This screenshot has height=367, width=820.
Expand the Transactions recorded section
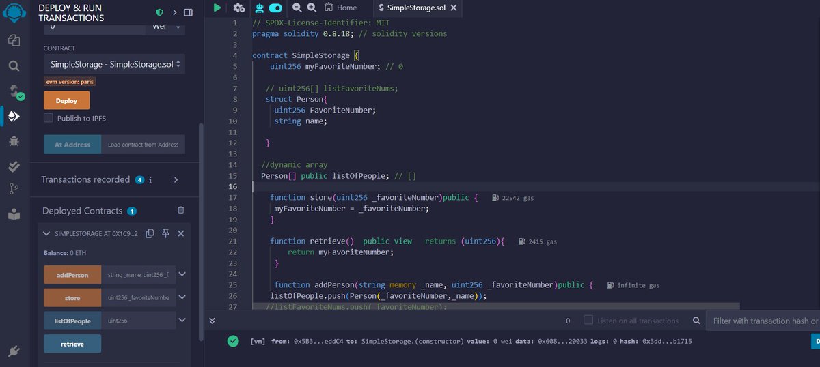176,180
